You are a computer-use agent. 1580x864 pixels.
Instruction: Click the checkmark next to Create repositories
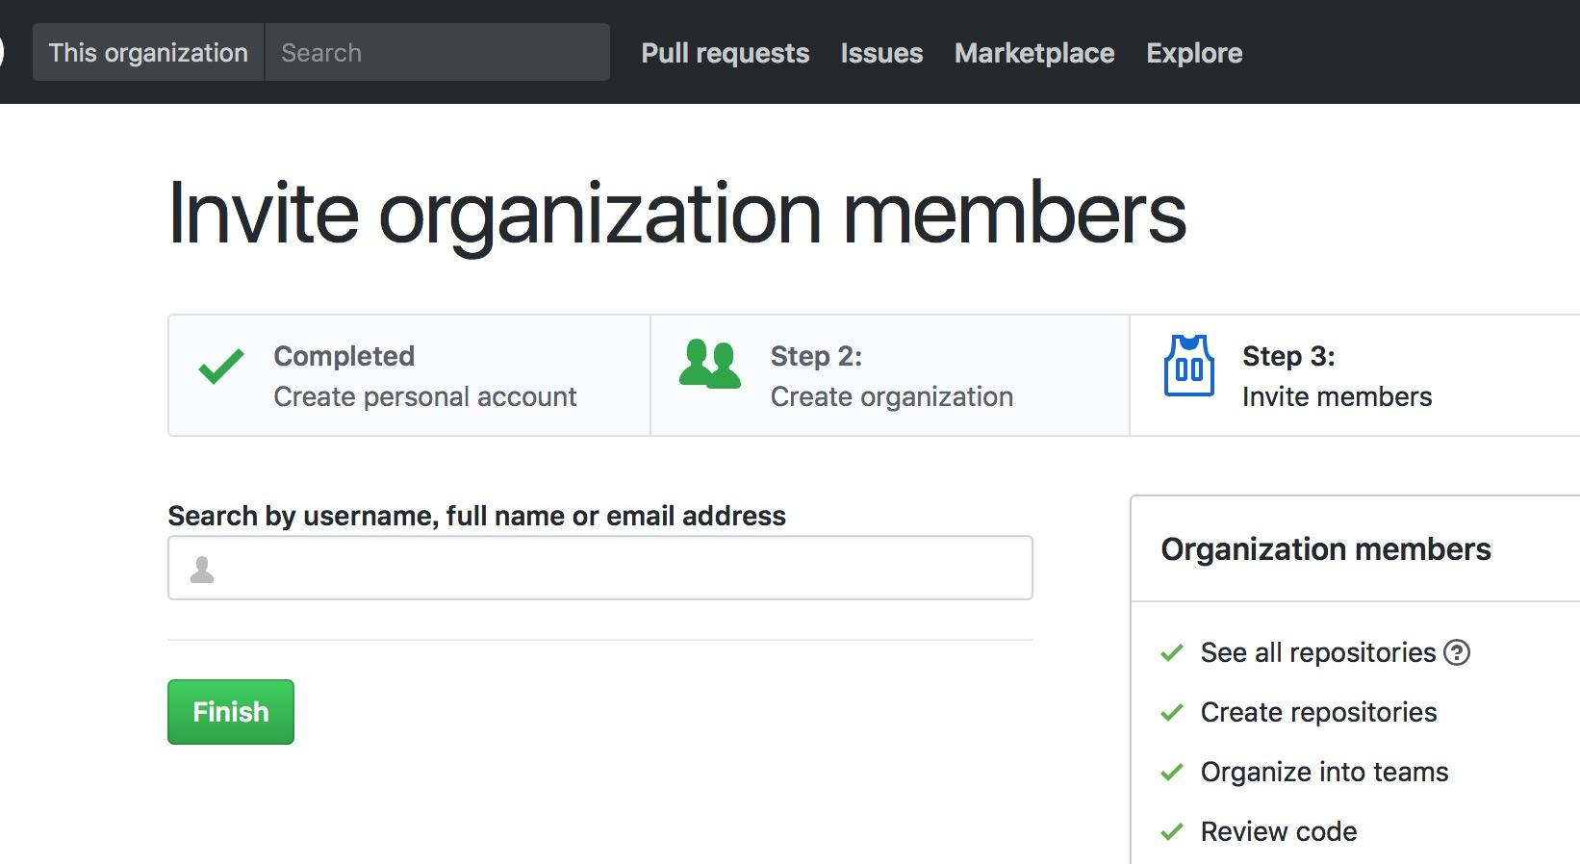point(1172,713)
